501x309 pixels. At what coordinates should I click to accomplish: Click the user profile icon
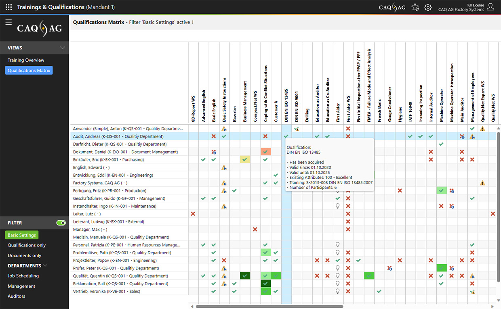pos(490,7)
